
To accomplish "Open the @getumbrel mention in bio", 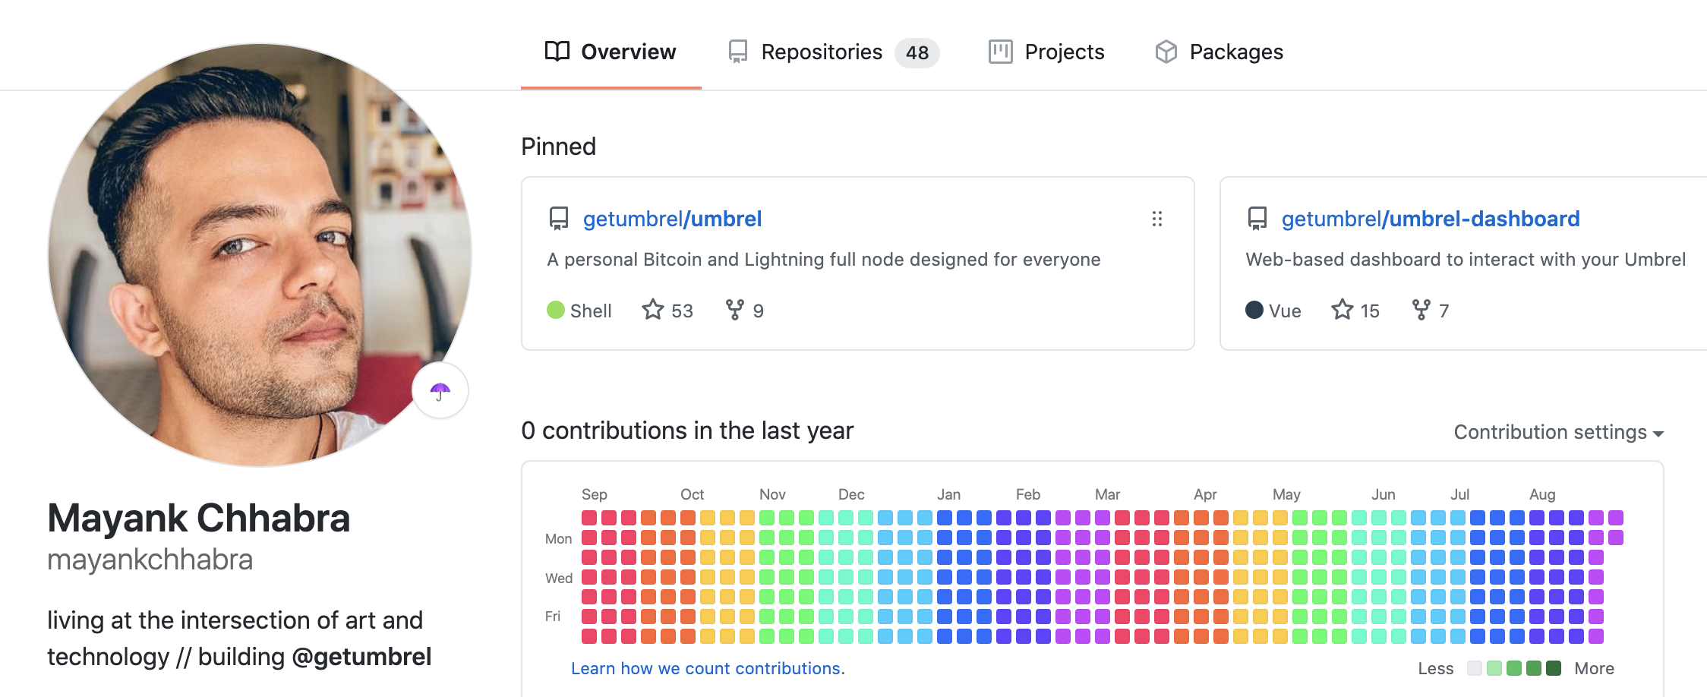I will [361, 657].
